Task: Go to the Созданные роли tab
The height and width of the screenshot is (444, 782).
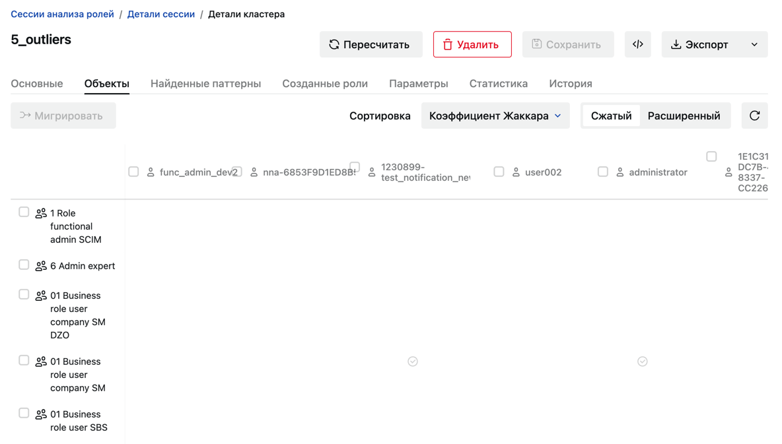Action: pos(325,84)
